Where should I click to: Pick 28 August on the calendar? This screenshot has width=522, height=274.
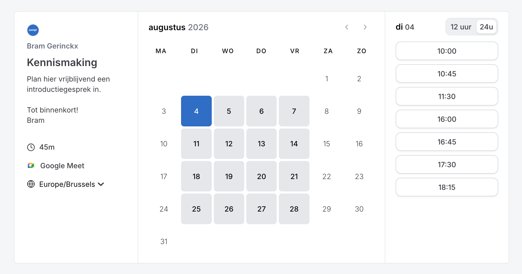click(x=294, y=209)
